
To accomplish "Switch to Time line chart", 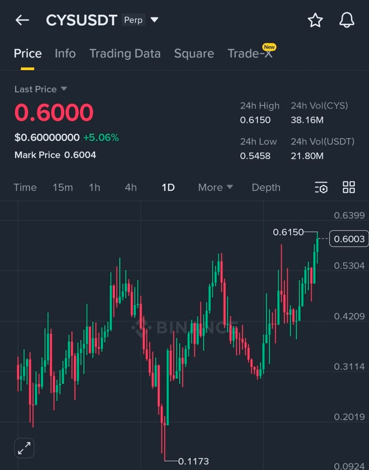I will point(25,187).
